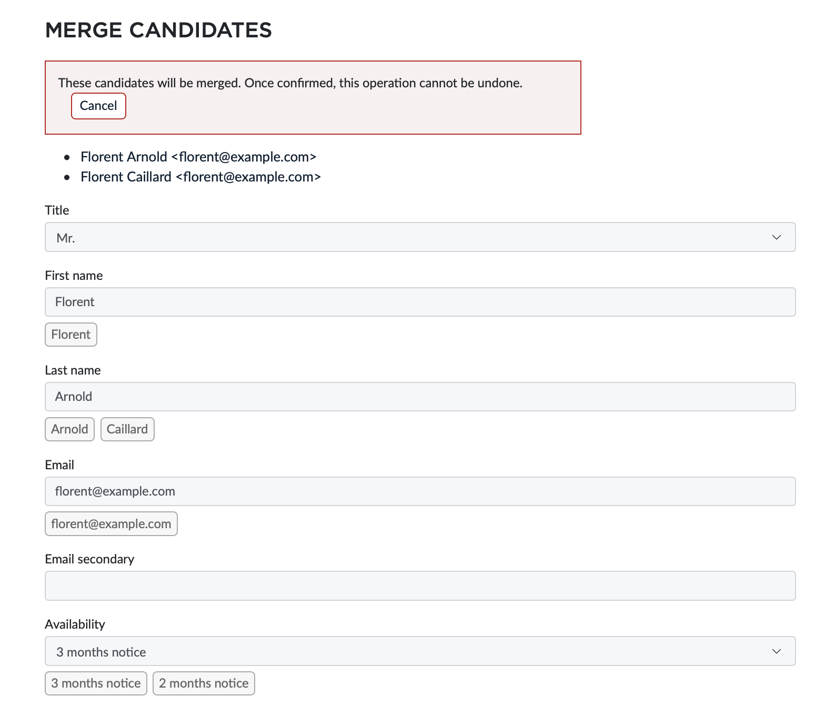
Task: Pick the Caillard last name suggestion
Action: click(127, 429)
